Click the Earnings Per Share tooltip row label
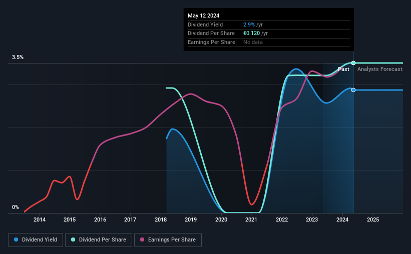Image resolution: width=411 pixels, height=254 pixels. tap(211, 42)
